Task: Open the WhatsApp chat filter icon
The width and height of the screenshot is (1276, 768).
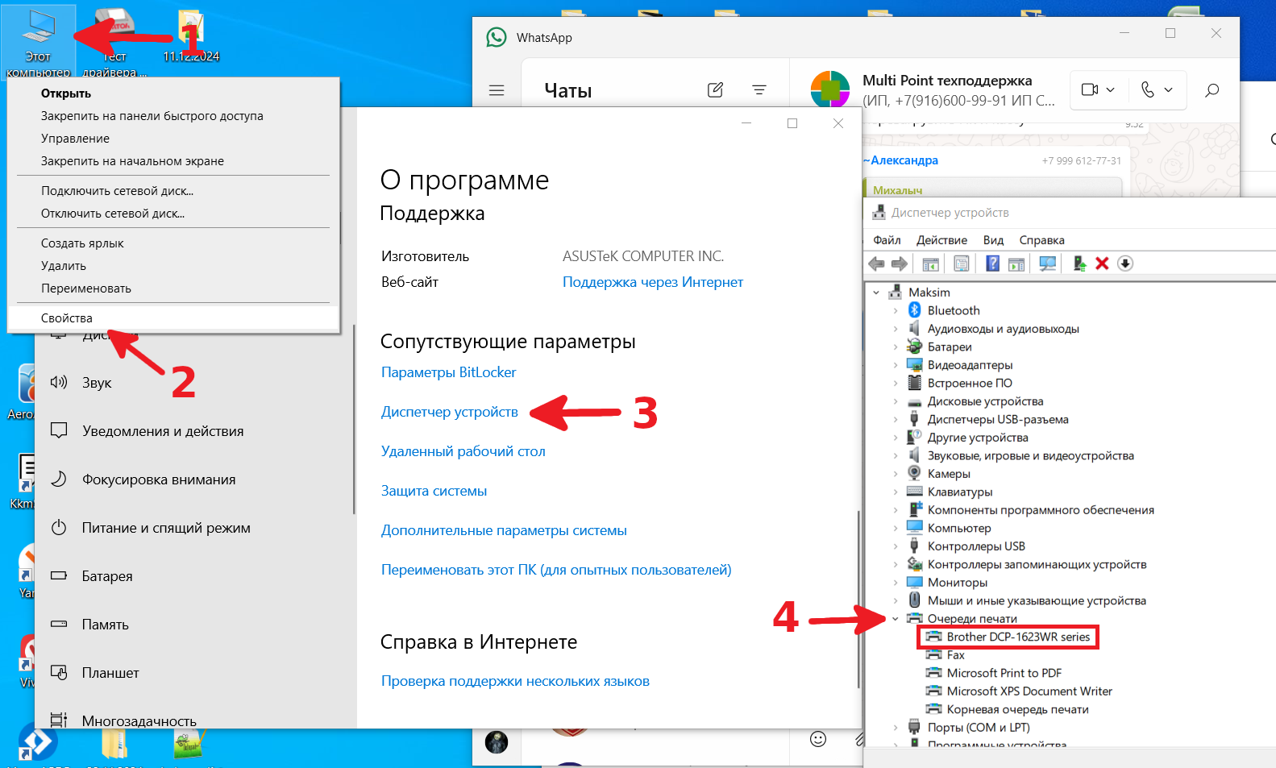Action: (759, 90)
